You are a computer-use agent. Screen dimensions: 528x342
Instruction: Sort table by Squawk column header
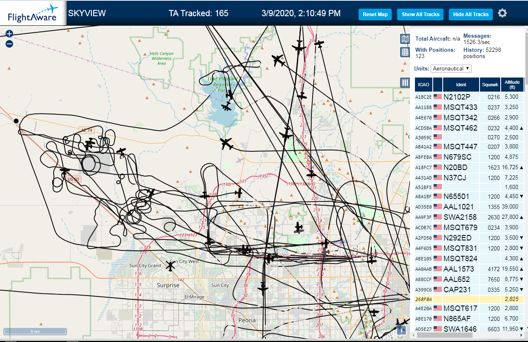[x=490, y=85]
